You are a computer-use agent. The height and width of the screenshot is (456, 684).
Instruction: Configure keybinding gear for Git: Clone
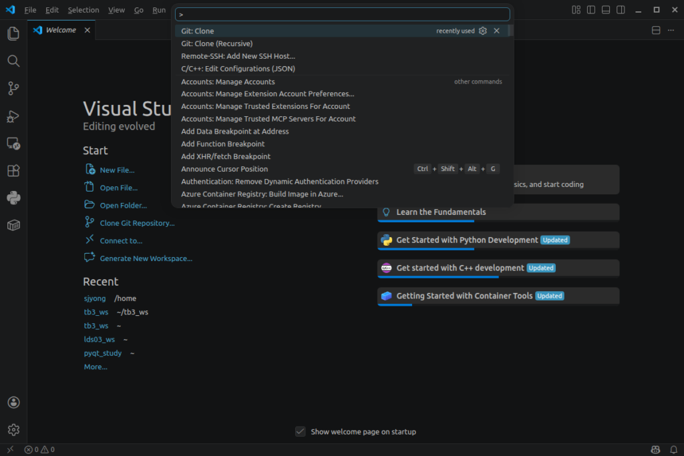click(x=482, y=31)
